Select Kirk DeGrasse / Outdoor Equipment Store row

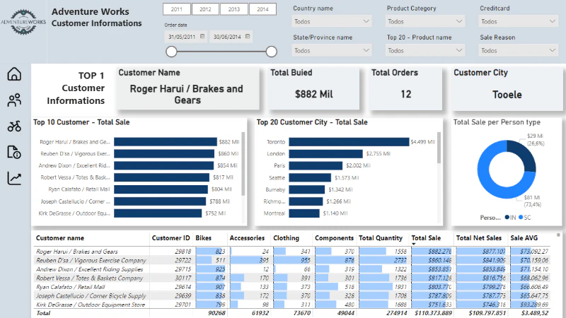click(x=292, y=305)
